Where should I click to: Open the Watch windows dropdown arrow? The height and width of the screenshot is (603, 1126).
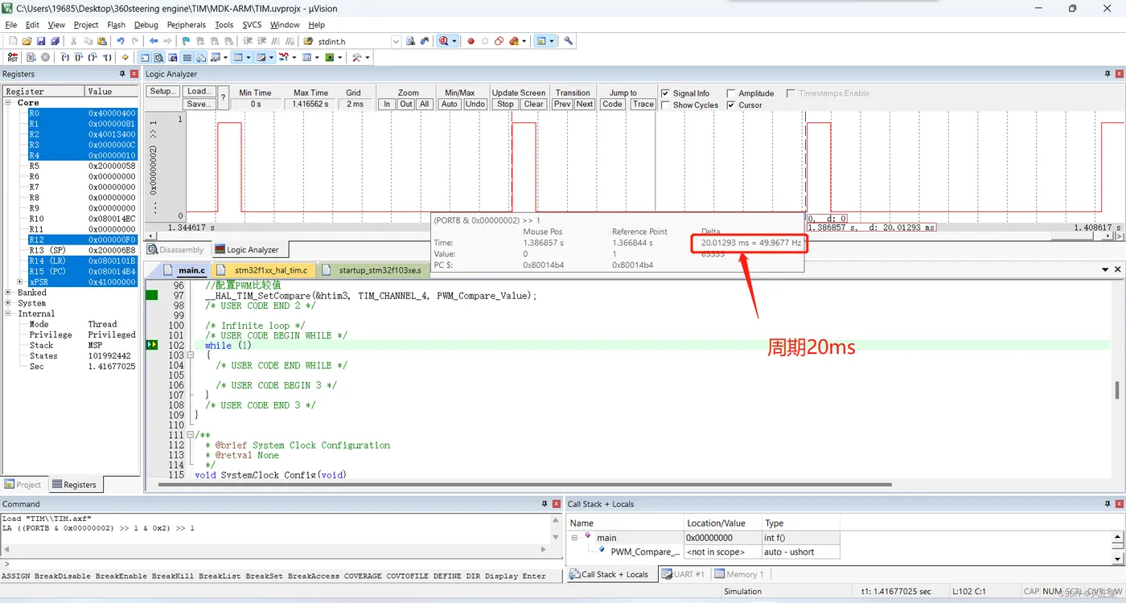[227, 58]
